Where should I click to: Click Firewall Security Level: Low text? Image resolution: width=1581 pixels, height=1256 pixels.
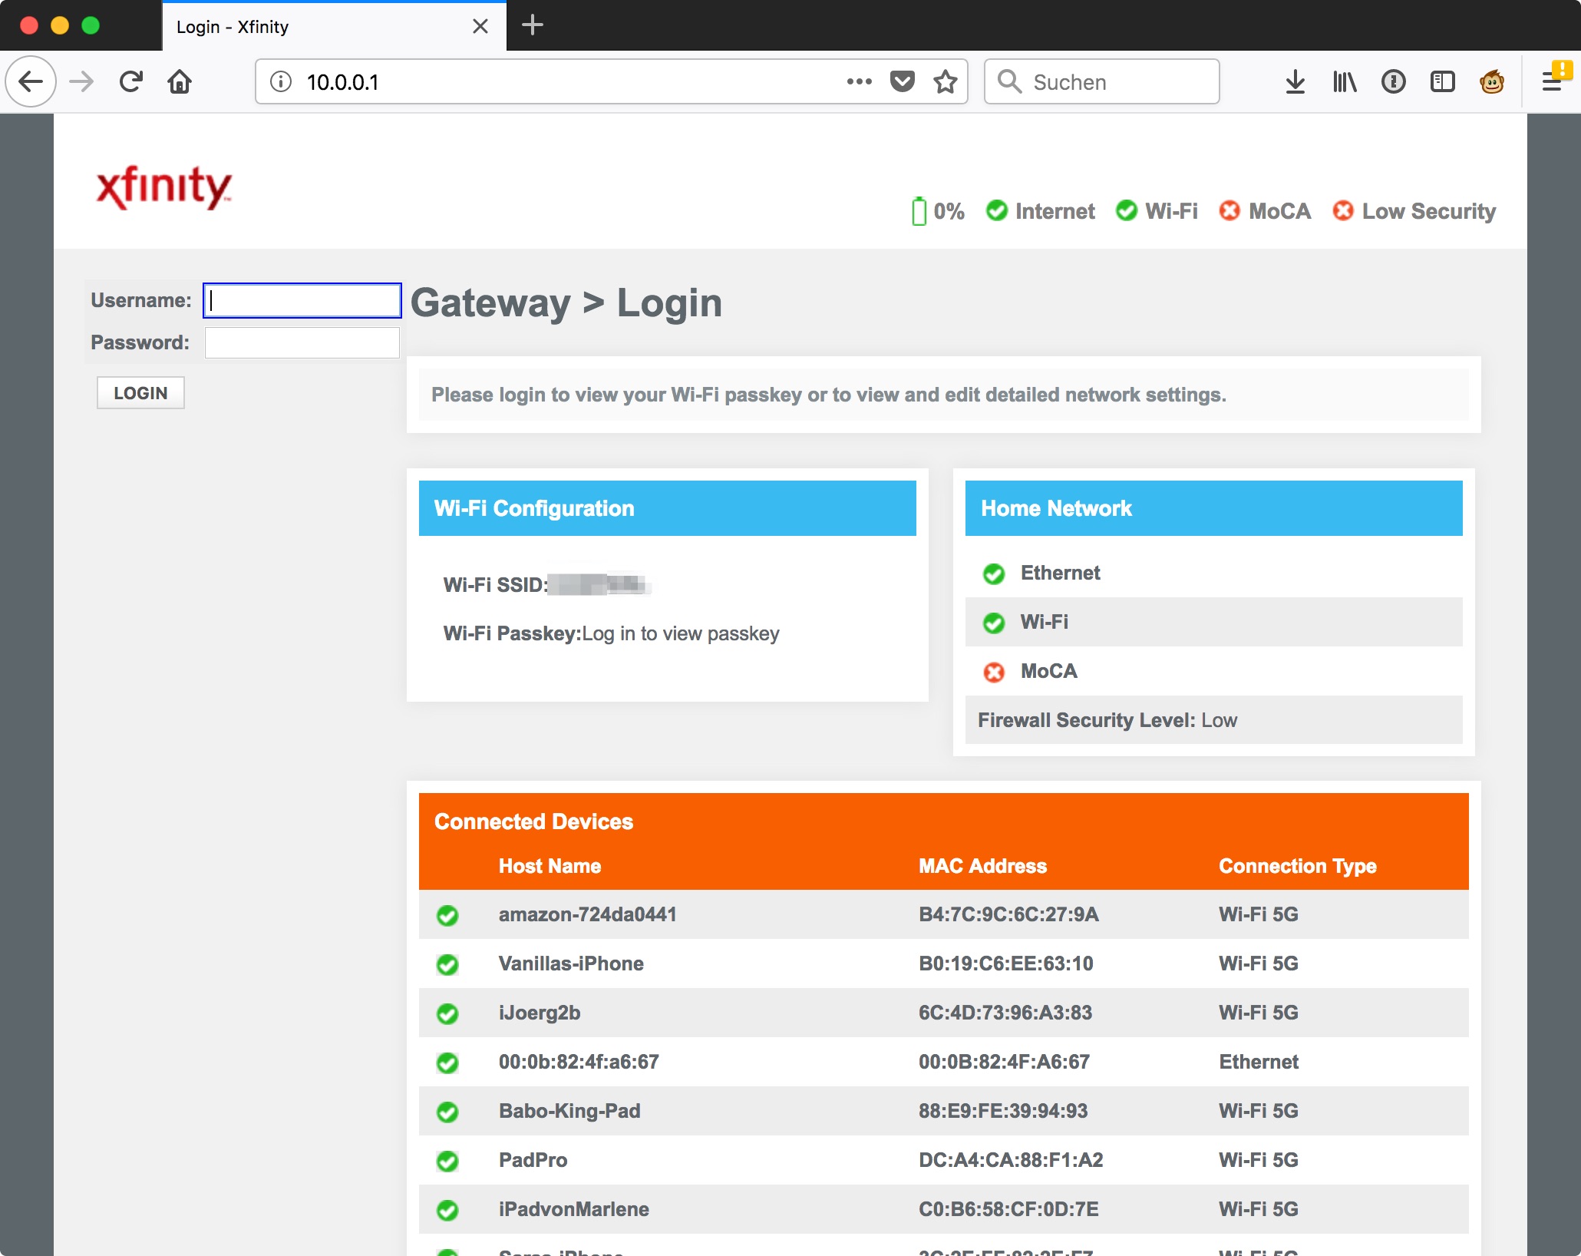click(1107, 720)
